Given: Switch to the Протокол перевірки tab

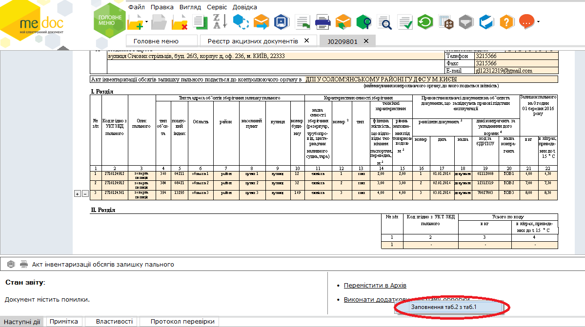Looking at the screenshot, I should tap(182, 322).
